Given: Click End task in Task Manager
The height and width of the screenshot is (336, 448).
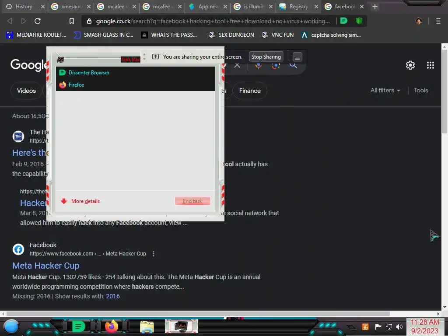Looking at the screenshot, I should coord(192,201).
